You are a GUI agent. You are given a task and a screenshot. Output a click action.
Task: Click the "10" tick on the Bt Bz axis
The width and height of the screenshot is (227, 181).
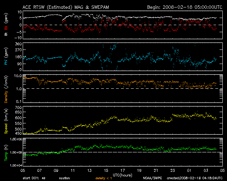click(x=20, y=12)
